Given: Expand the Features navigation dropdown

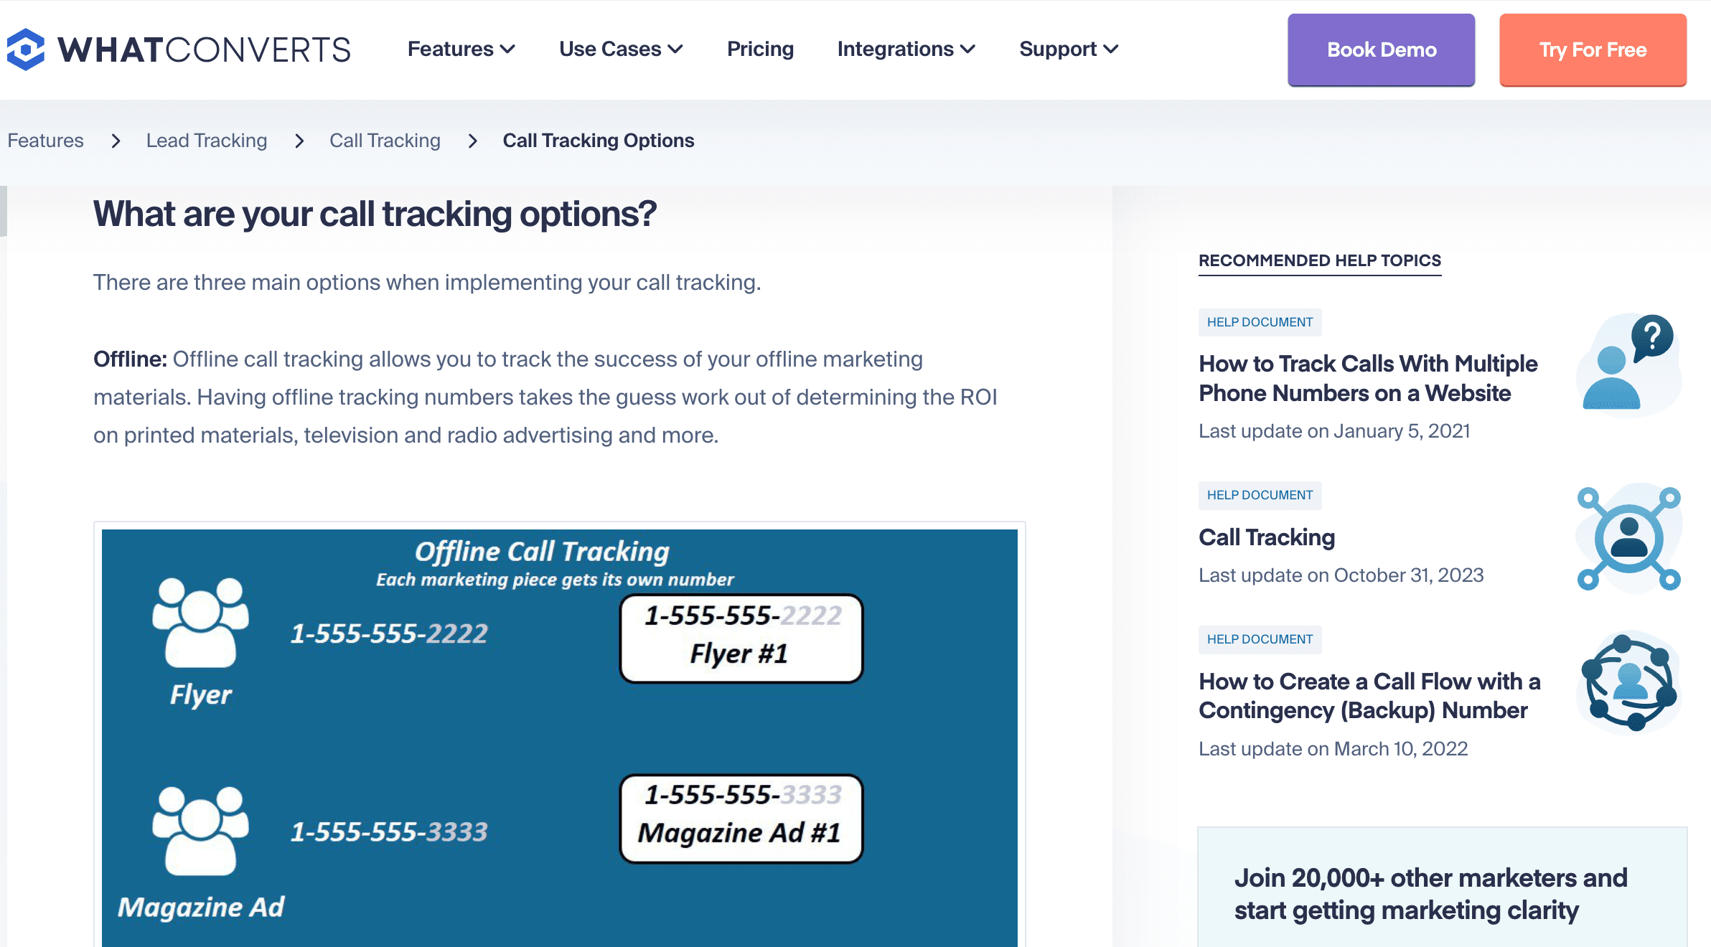Looking at the screenshot, I should [461, 49].
